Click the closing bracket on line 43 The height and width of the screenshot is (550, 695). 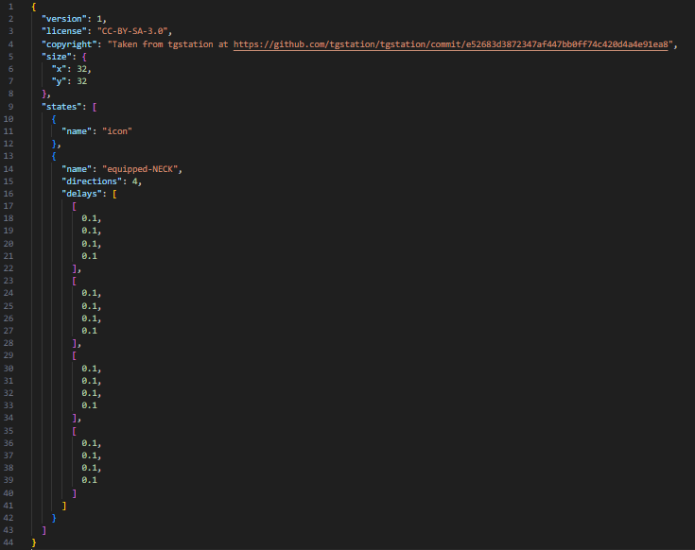pyautogui.click(x=43, y=530)
